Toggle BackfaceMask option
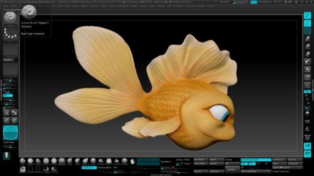 [104, 168]
